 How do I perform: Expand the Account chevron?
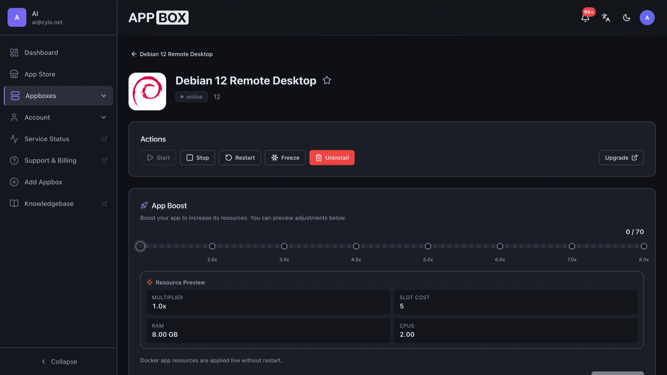104,117
